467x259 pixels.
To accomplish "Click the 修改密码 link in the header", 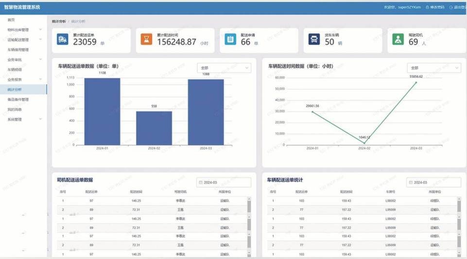I will [437, 7].
